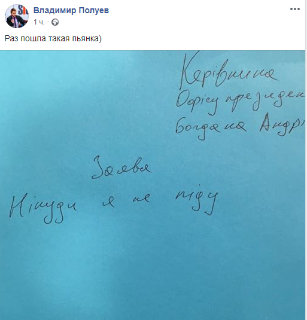Click the globe public privacy icon

tap(55, 22)
